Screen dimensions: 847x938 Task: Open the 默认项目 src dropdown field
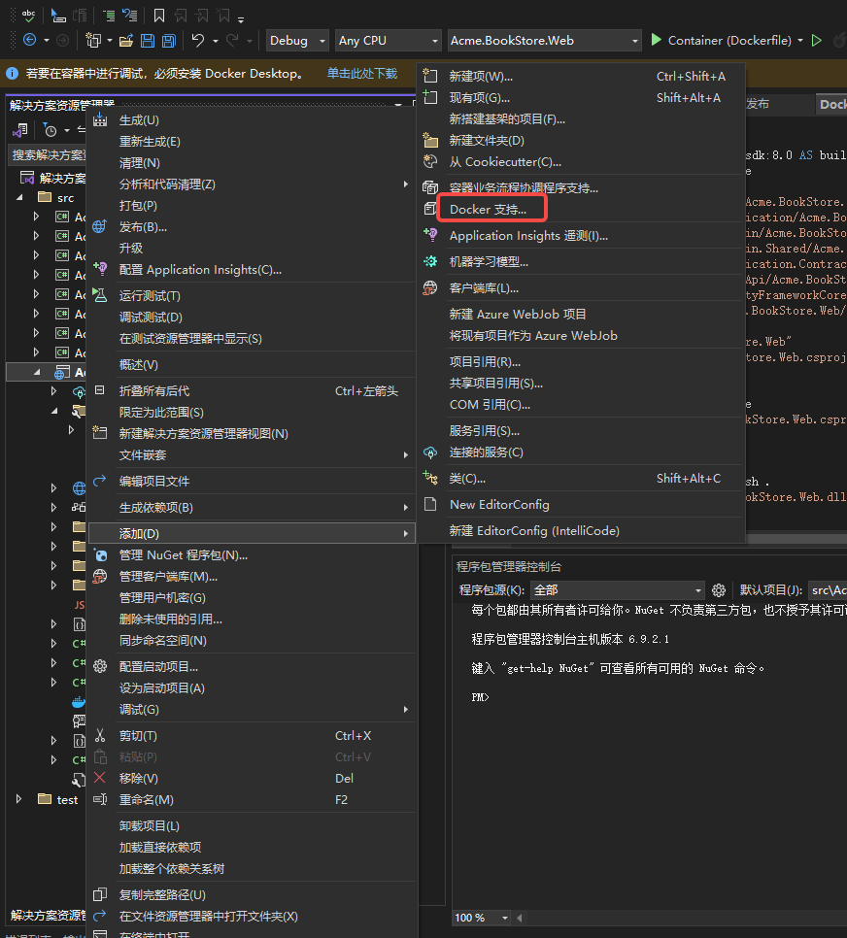[828, 590]
